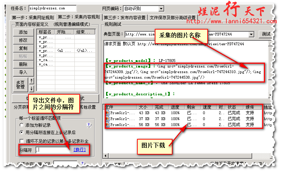Click the third PromGirl file icon
Image resolution: width=281 pixels, height=173 pixels.
click(107, 125)
